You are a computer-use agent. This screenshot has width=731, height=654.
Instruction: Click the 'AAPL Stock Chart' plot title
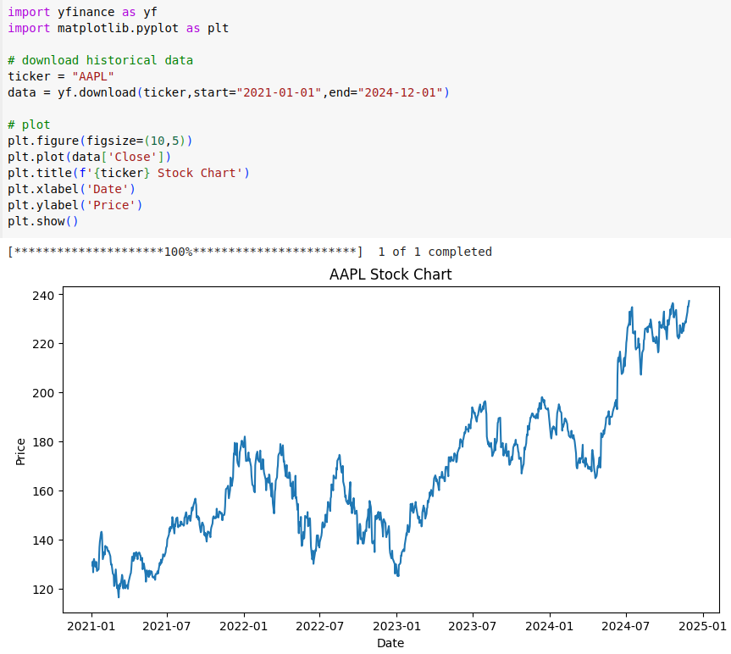click(390, 274)
